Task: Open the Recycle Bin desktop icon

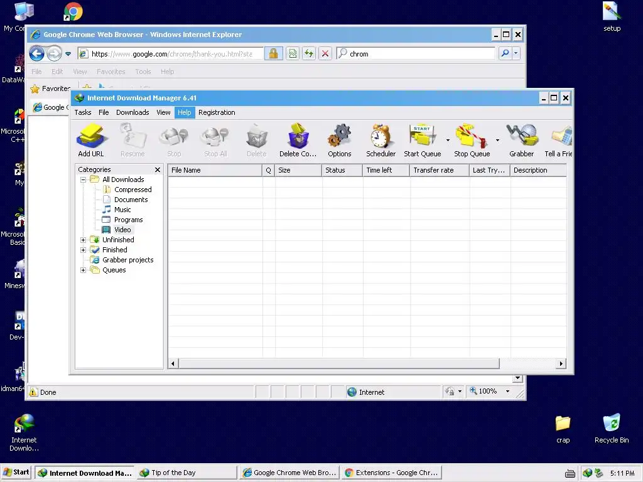Action: coord(612,428)
